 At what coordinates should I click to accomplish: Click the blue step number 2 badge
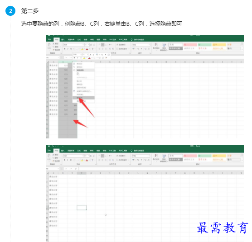10,11
